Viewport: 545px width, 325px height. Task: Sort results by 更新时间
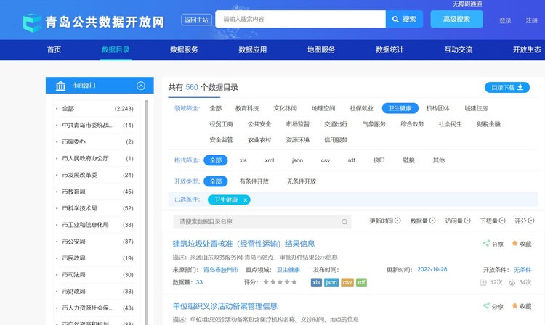pos(385,221)
